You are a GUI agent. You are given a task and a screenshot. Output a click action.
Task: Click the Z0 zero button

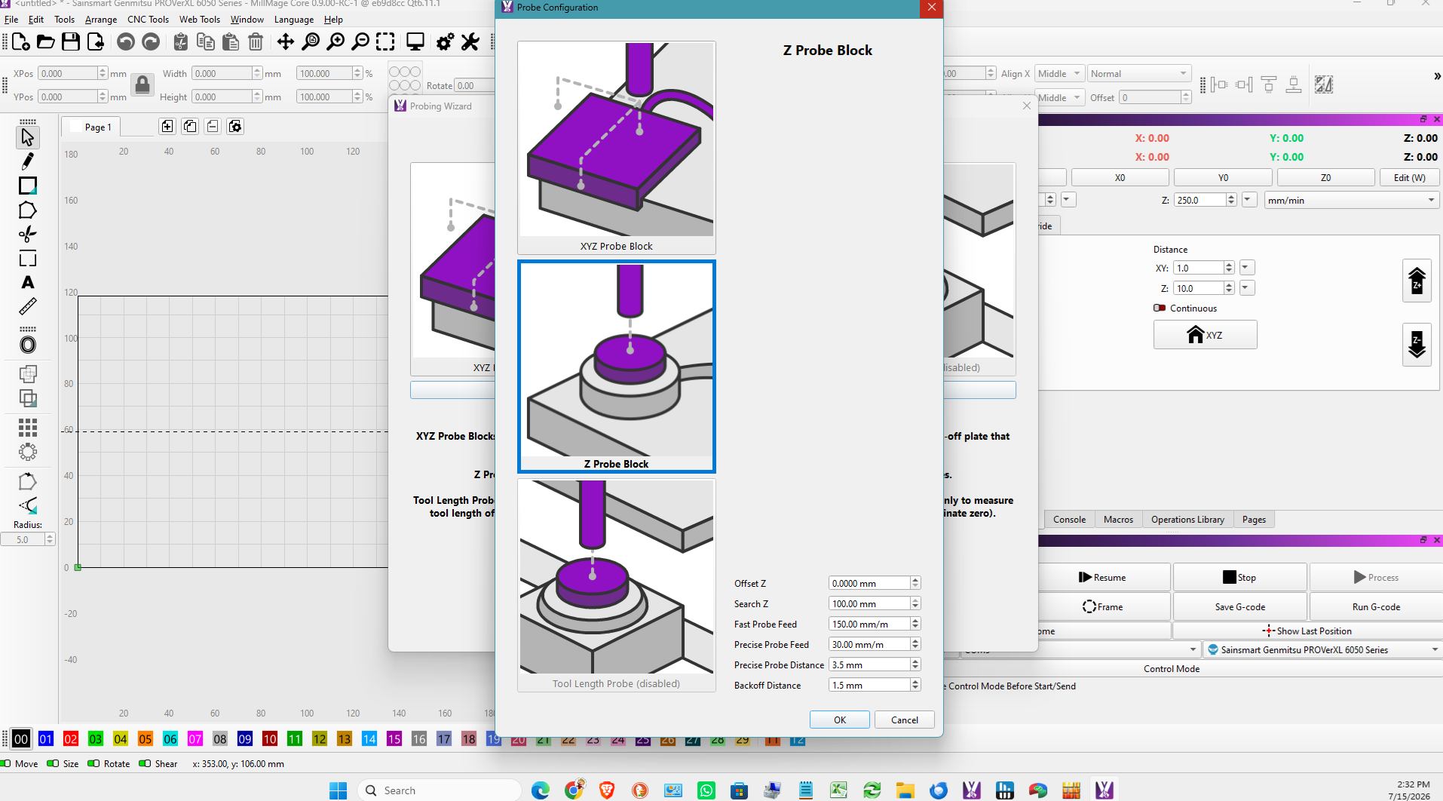pyautogui.click(x=1325, y=177)
